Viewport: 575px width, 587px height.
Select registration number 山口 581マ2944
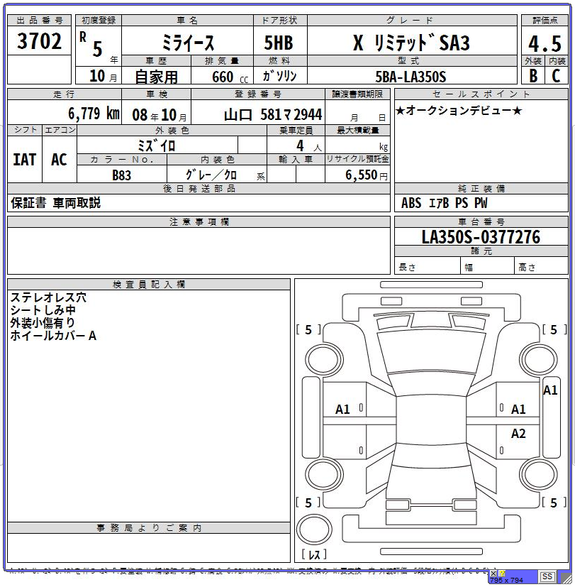coord(273,114)
